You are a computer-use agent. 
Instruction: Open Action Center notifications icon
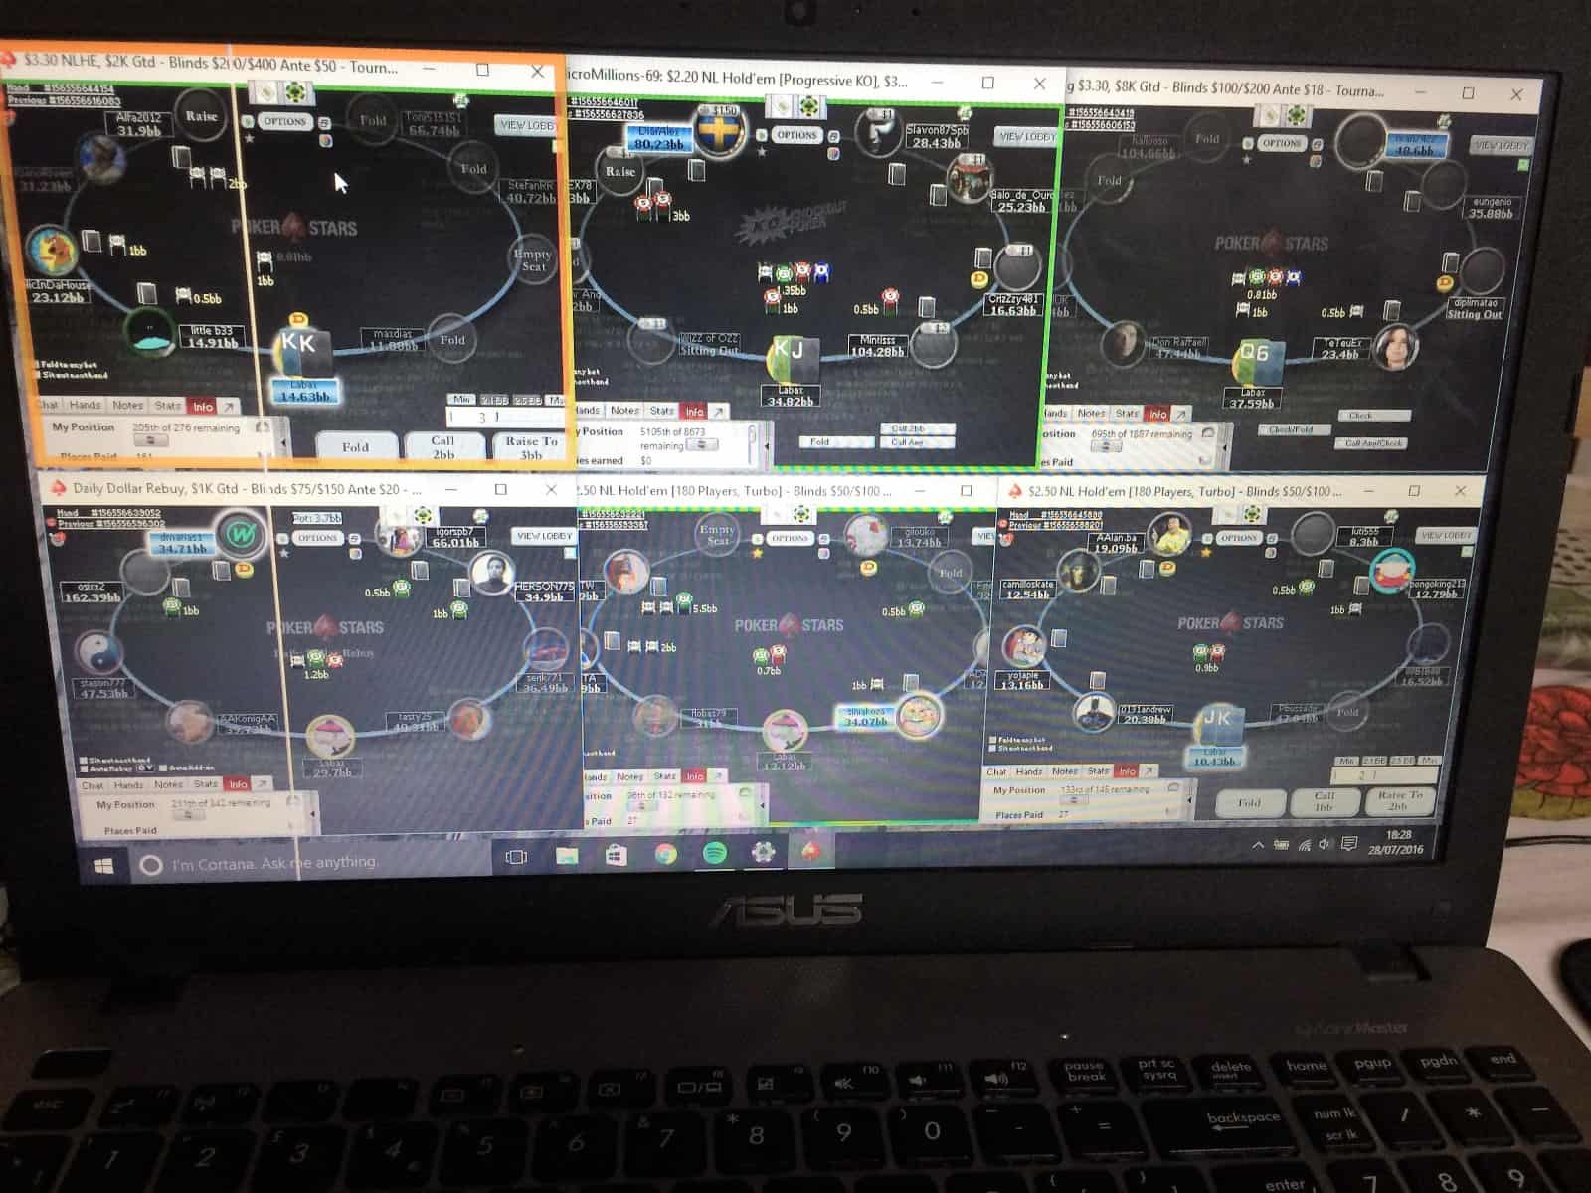point(1348,844)
